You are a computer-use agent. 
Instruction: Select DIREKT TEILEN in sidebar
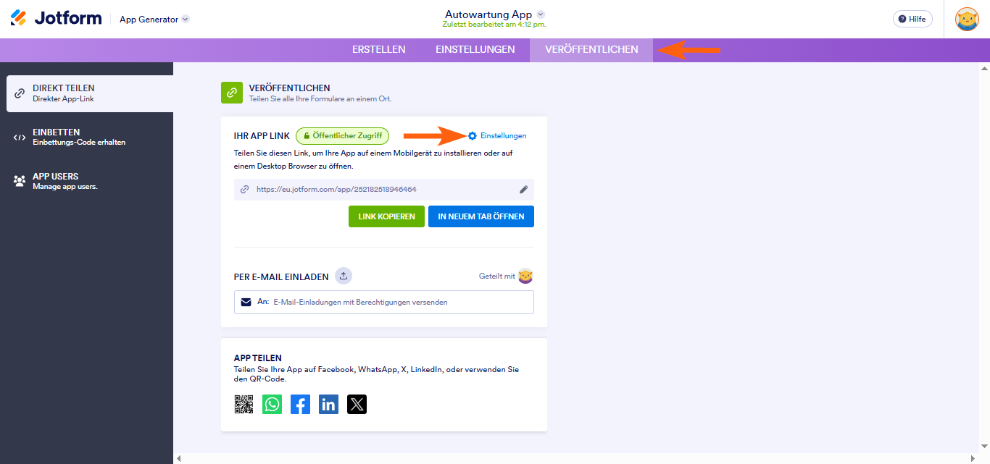click(90, 93)
